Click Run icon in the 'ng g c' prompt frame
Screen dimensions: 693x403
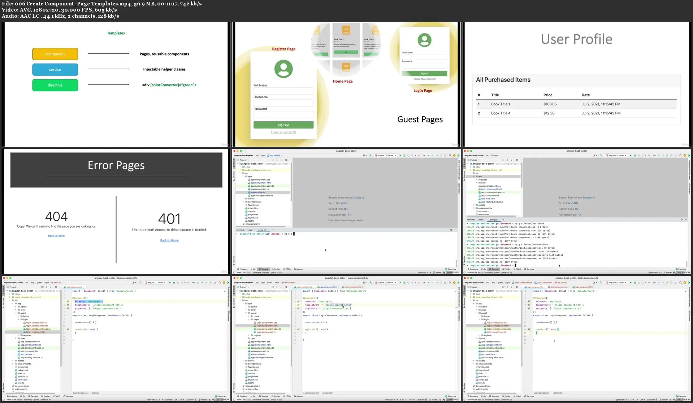pos(400,156)
